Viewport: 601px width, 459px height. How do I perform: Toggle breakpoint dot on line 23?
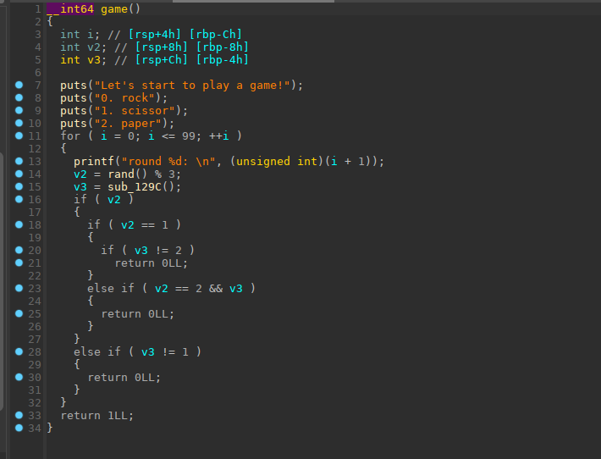tap(19, 288)
